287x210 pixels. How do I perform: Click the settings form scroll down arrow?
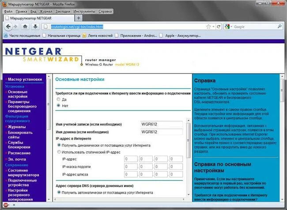[189, 195]
